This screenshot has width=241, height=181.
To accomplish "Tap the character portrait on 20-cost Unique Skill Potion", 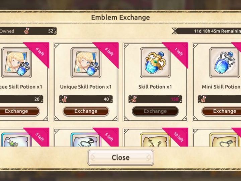I will pos(16,63).
